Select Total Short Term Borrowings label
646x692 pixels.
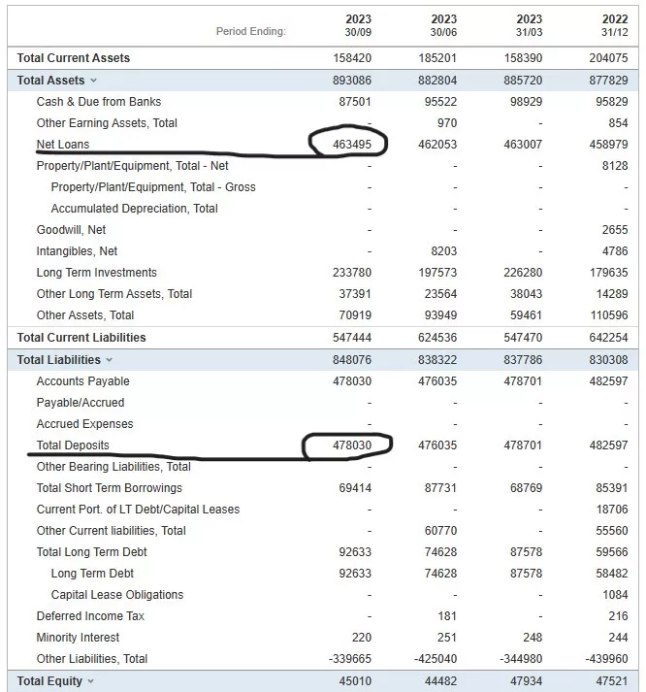(x=110, y=487)
